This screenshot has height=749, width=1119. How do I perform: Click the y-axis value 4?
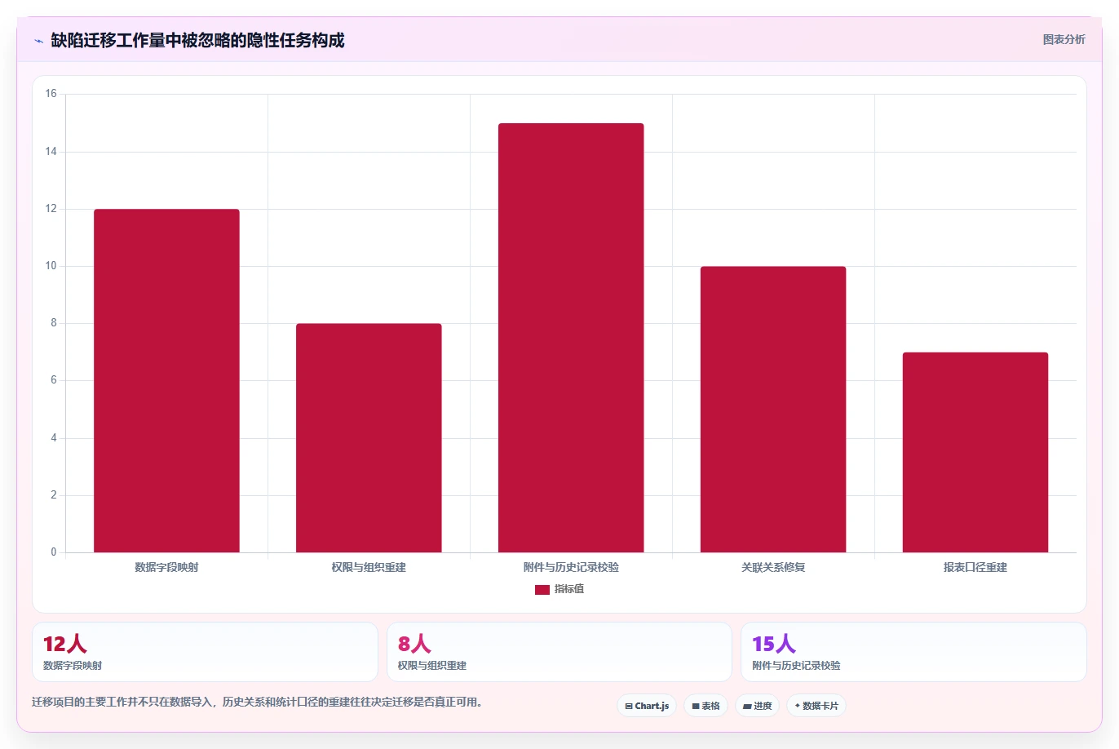pos(54,438)
